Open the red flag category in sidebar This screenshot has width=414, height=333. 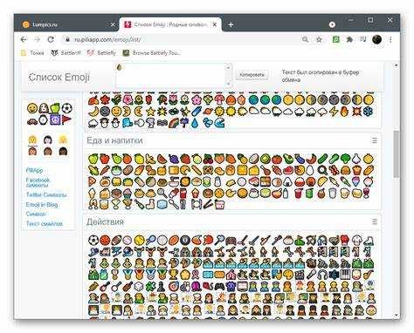click(66, 119)
